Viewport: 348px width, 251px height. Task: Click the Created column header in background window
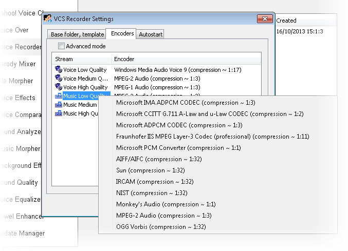coord(306,21)
